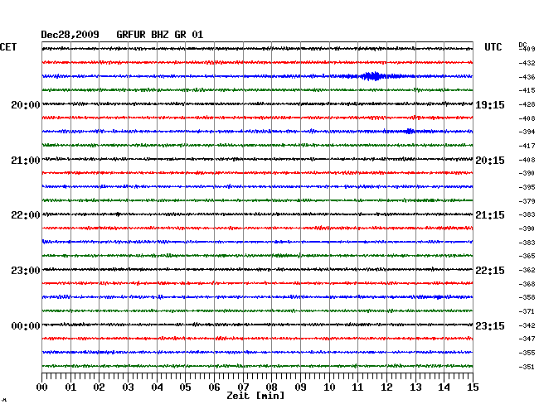Select the 21:00 CET time label

(x=26, y=161)
